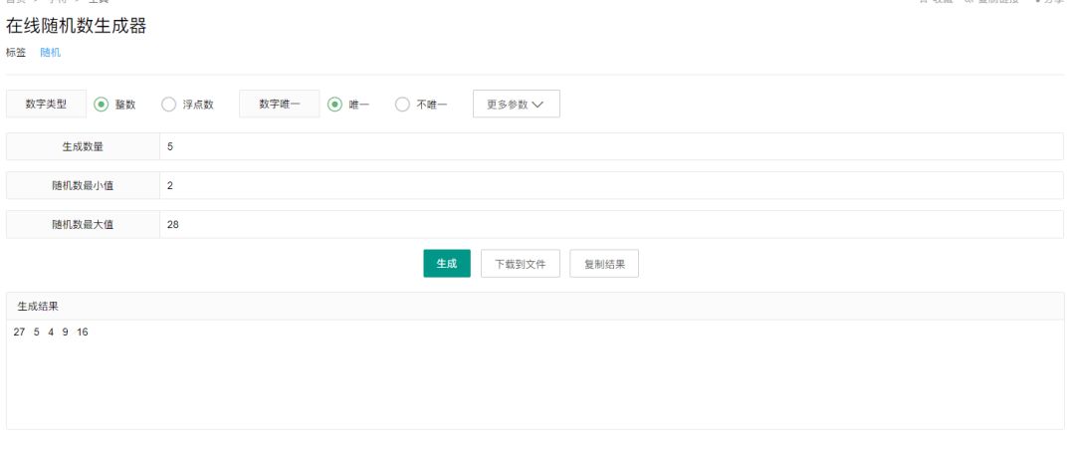Click the 随机数最大值 row label
Image resolution: width=1075 pixels, height=451 pixels.
(x=83, y=224)
